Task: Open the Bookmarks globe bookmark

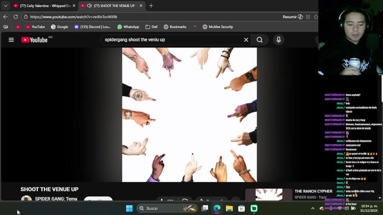Action: click(175, 27)
